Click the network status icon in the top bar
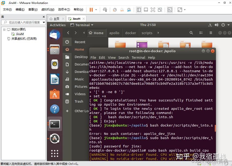This screenshot has width=232, height=166. [x=210, y=25]
